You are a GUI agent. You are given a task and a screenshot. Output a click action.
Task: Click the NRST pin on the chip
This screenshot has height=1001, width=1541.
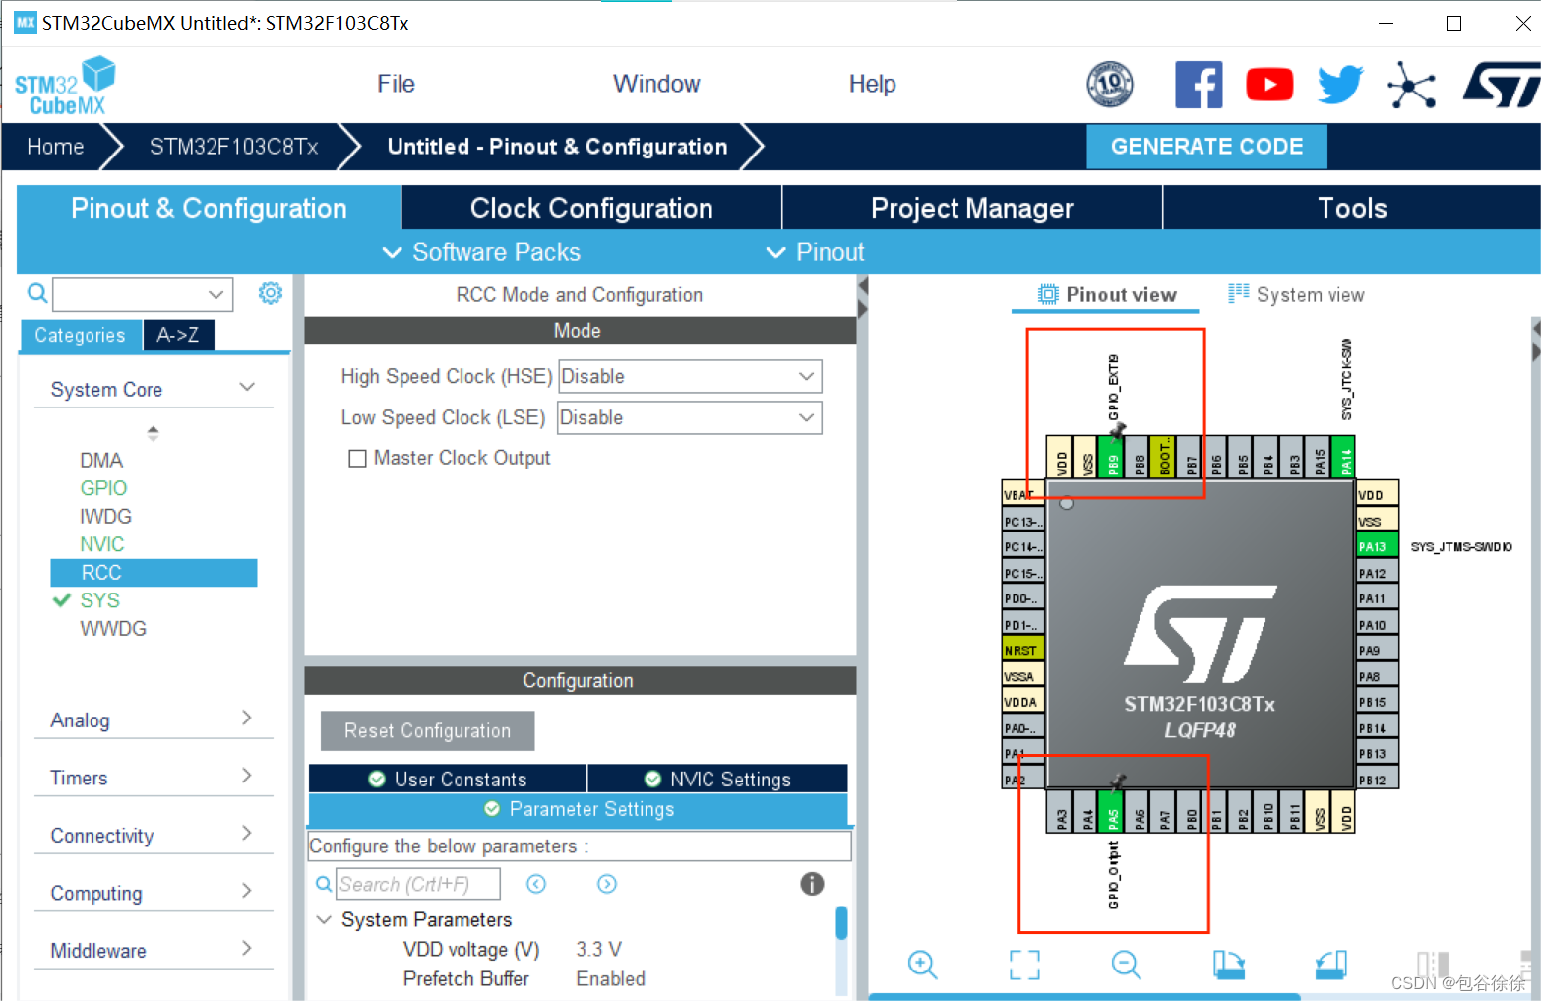pyautogui.click(x=1022, y=651)
